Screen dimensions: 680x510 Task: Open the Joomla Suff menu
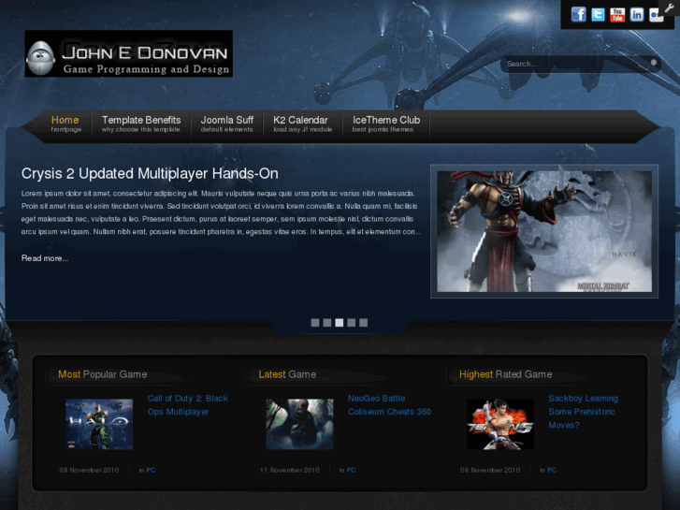[x=226, y=124]
